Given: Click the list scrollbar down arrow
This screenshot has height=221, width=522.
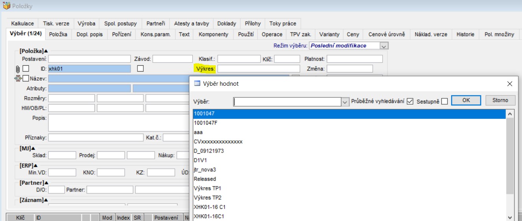Looking at the screenshot, I should tap(510, 217).
